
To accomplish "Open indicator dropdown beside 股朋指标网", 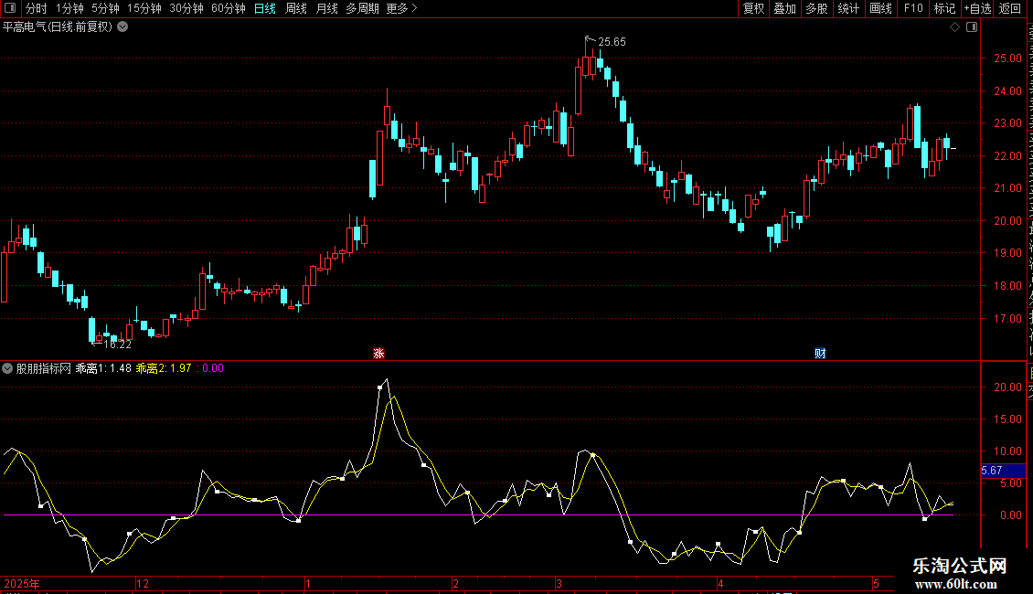I will [7, 368].
